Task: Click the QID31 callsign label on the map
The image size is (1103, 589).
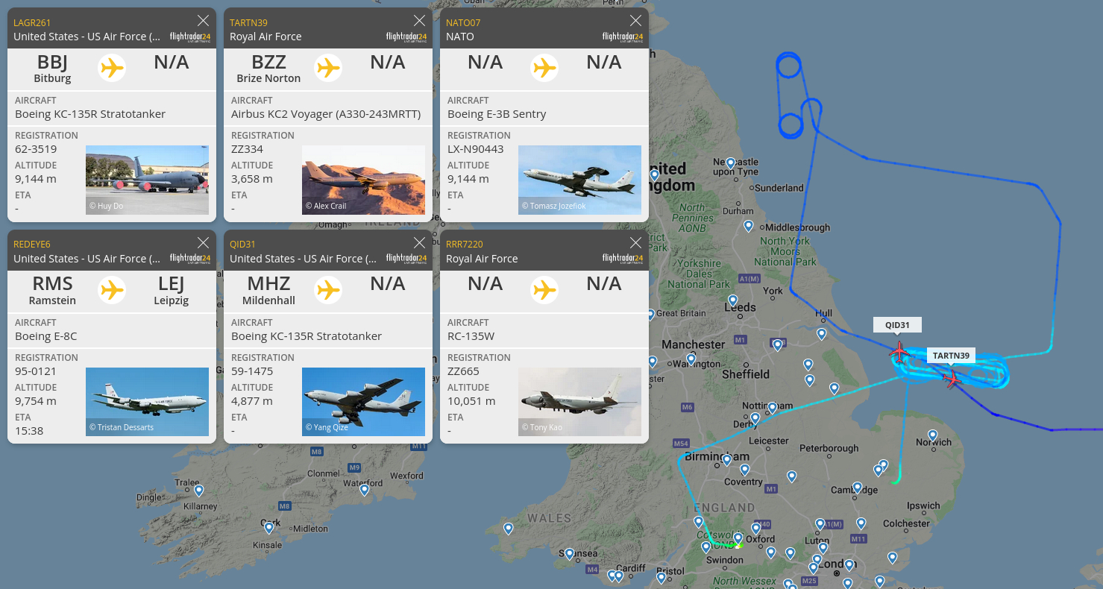Action: click(897, 325)
